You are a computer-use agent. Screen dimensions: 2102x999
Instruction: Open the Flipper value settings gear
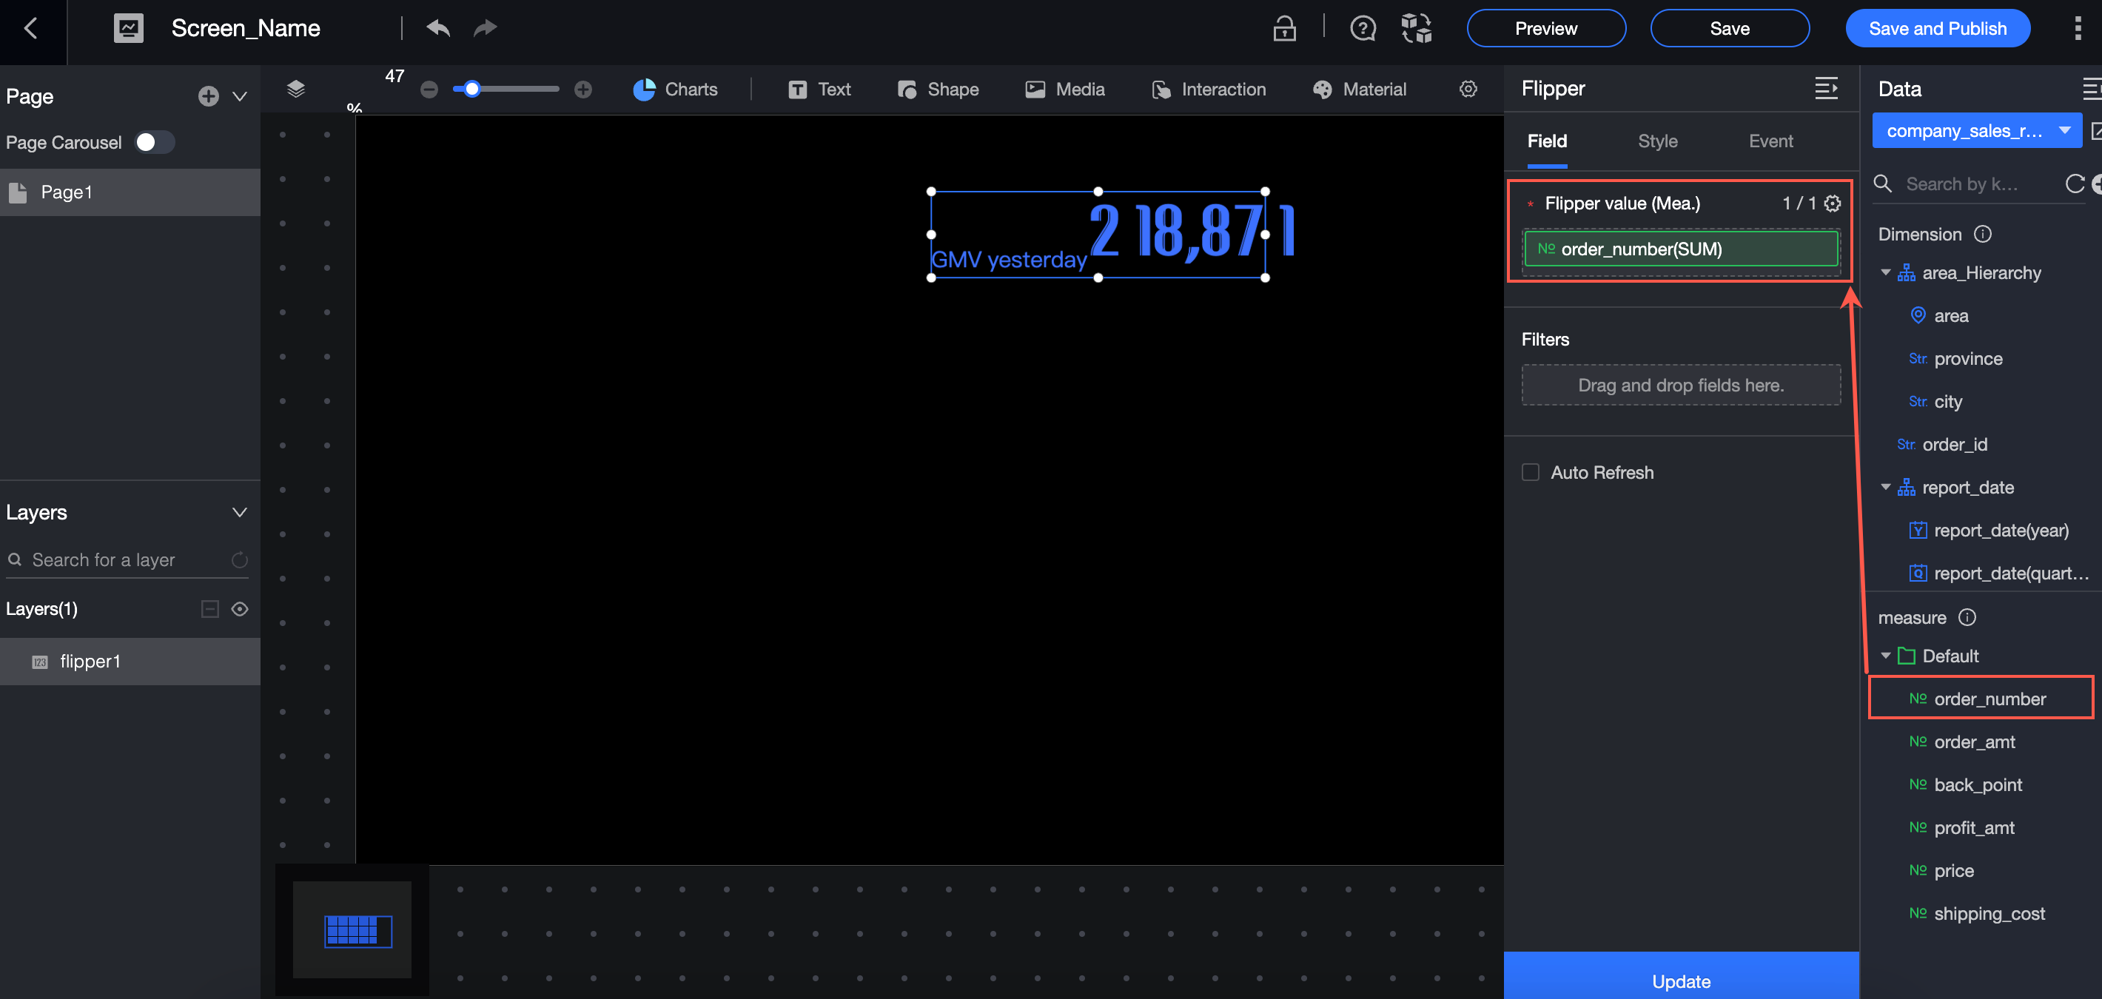click(x=1833, y=203)
